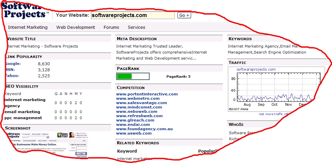Open competitor www.neboweb.com

(137, 111)
